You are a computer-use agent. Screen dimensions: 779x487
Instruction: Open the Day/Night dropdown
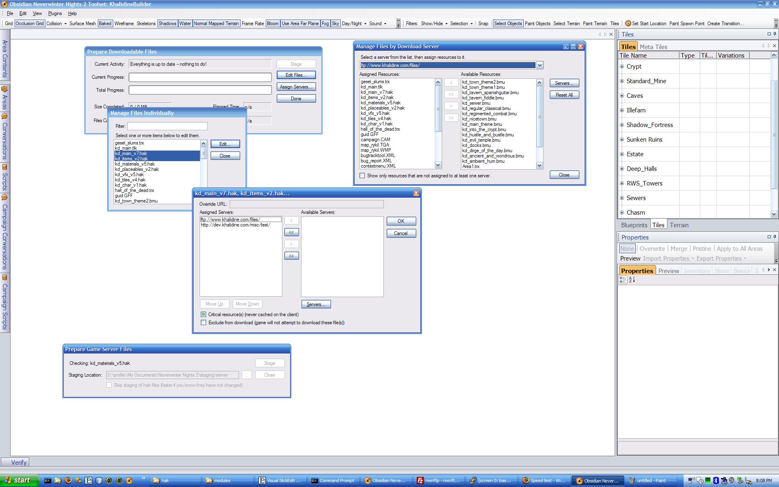point(354,24)
